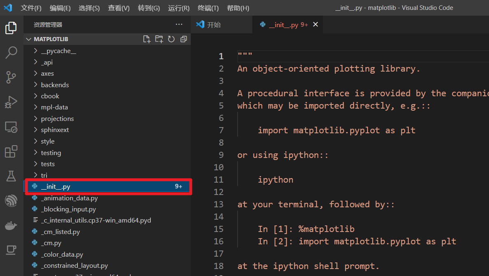The height and width of the screenshot is (276, 489).
Task: Click the Refresh Explorer icon
Action: (x=171, y=39)
